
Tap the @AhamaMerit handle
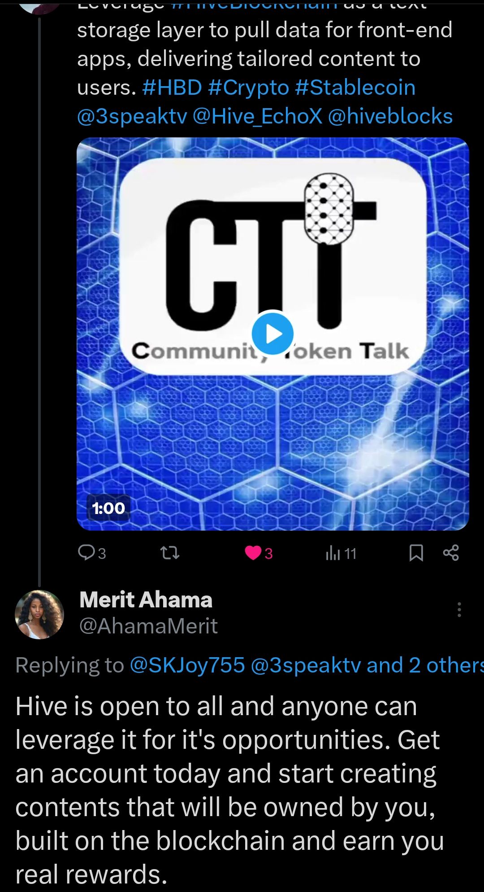[148, 626]
